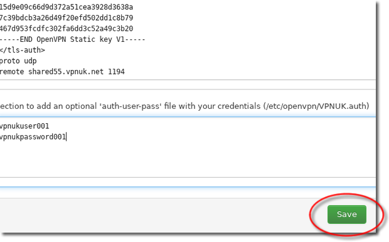Click the 'auth-user-pass' quoted label text
This screenshot has width=389, height=242.
[131, 106]
